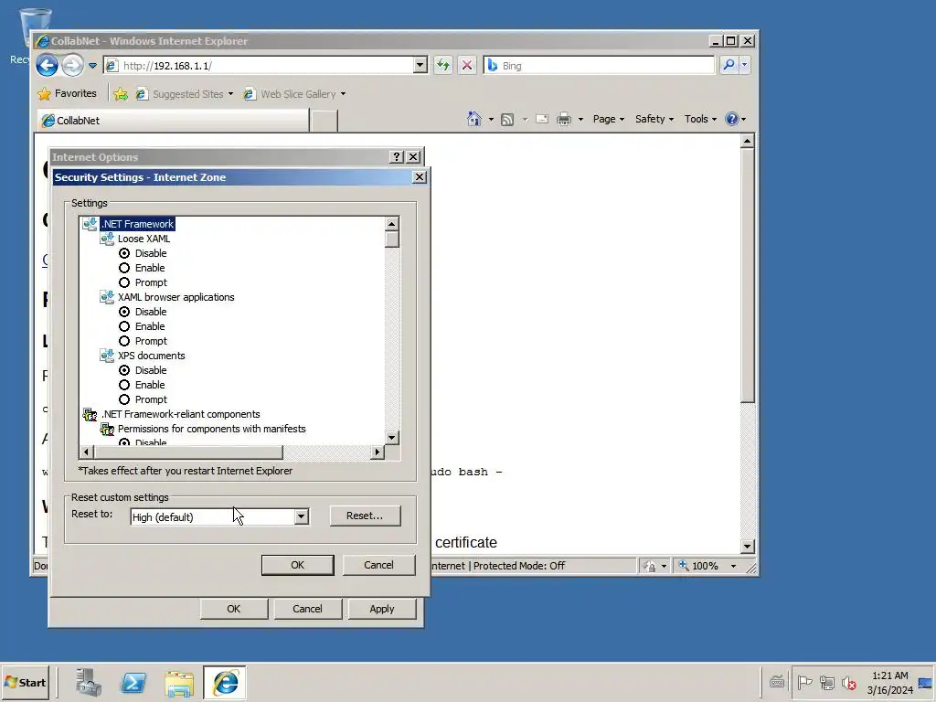Select Prompt under Loose XAML
The image size is (936, 702).
(x=124, y=282)
